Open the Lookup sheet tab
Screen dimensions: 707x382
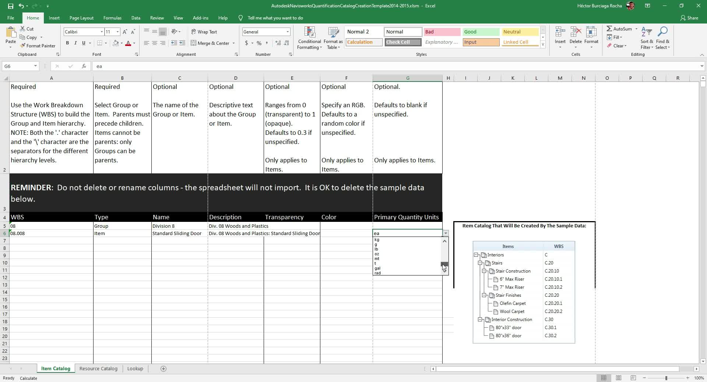click(x=135, y=368)
